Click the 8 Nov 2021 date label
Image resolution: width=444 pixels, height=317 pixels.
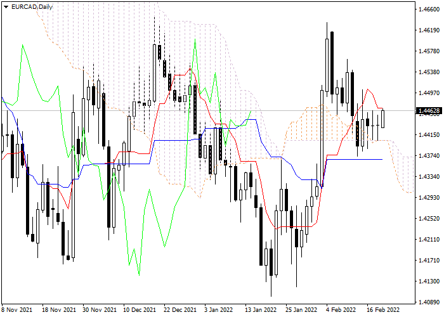(x=16, y=310)
